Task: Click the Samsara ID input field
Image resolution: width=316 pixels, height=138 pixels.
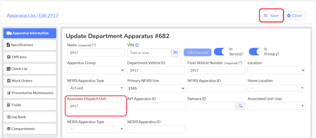Action: (212, 106)
